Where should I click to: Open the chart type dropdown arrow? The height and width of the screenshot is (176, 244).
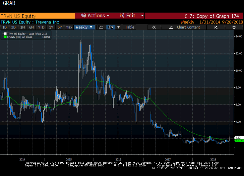pyautogui.click(x=119, y=27)
